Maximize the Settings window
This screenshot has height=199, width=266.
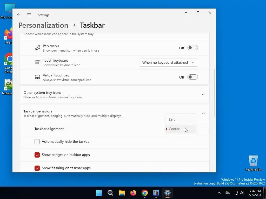198,13
